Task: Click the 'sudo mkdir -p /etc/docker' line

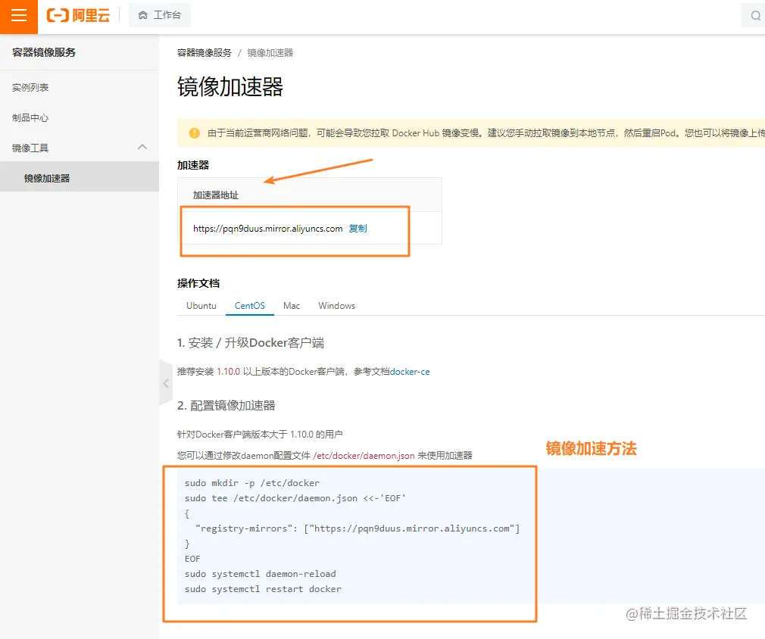Action: pyautogui.click(x=251, y=483)
